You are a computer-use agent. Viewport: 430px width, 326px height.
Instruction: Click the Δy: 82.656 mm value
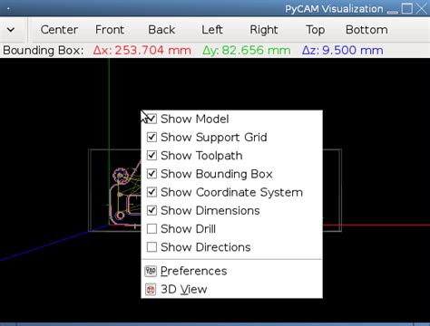pyautogui.click(x=247, y=50)
